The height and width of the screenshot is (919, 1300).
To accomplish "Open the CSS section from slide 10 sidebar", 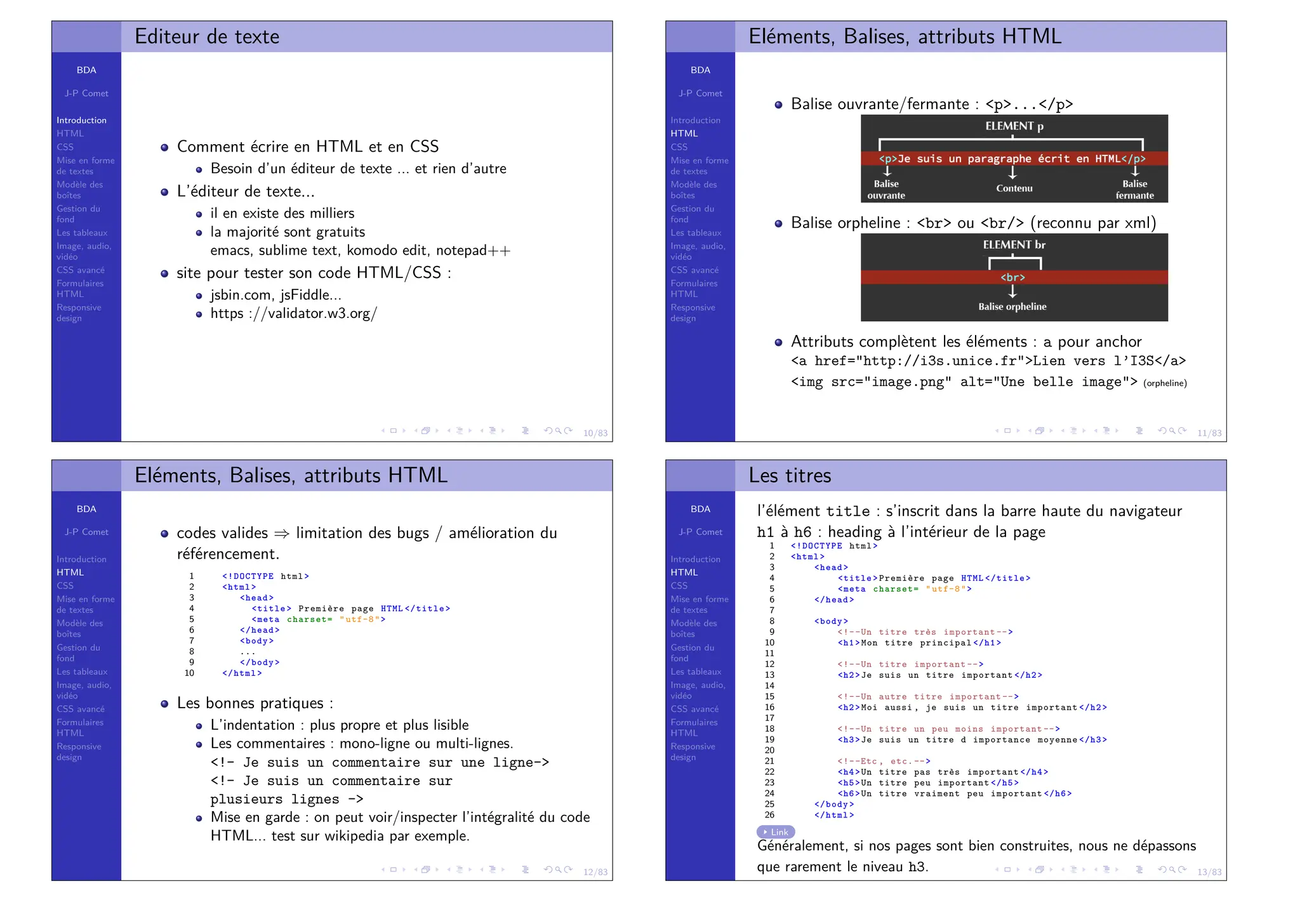I will 65,147.
